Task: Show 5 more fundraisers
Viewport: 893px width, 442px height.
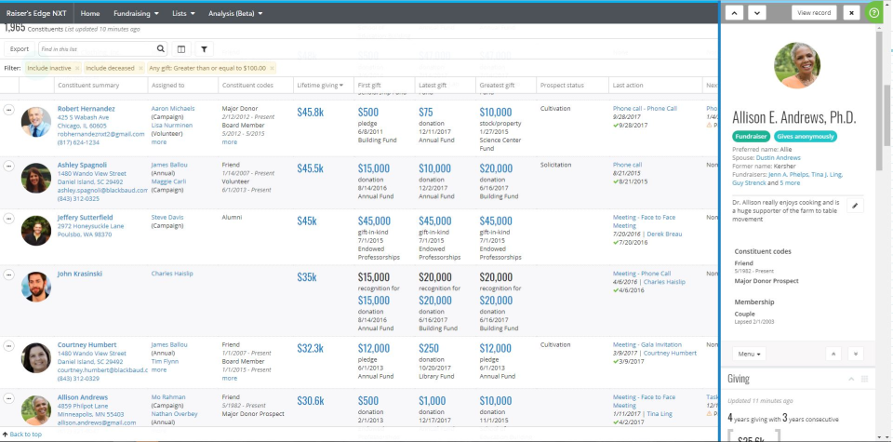Action: (x=790, y=182)
